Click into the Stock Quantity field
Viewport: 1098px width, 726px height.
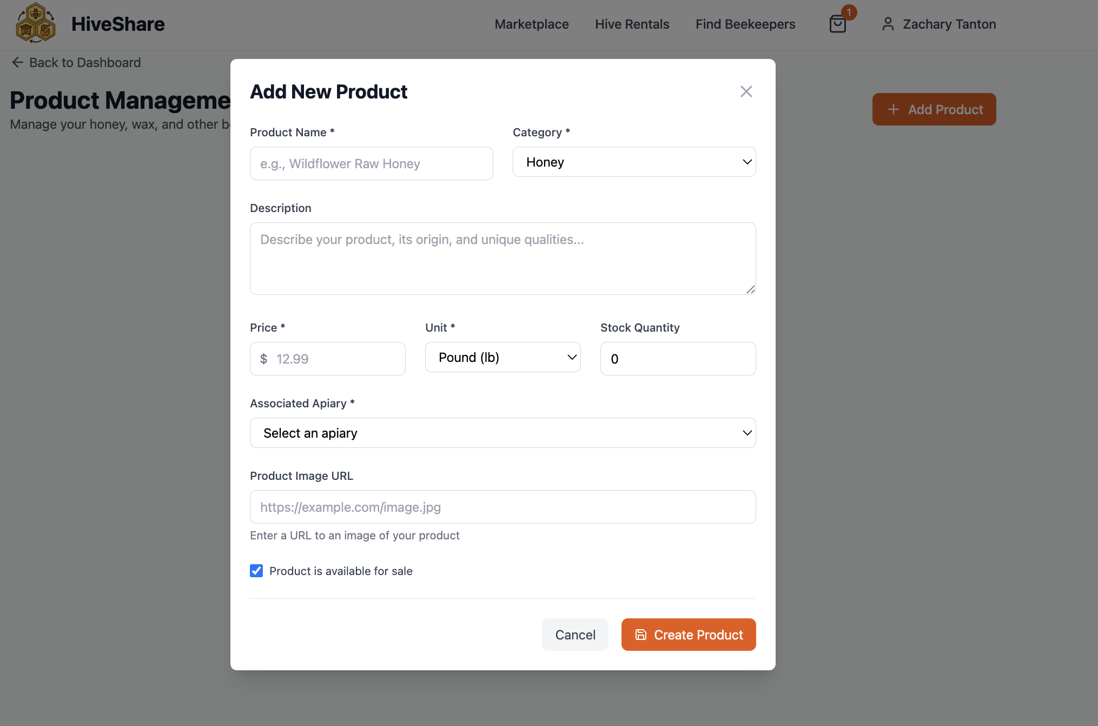click(x=678, y=359)
